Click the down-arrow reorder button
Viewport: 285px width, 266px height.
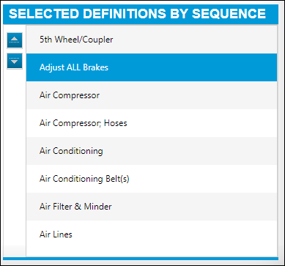click(x=15, y=61)
